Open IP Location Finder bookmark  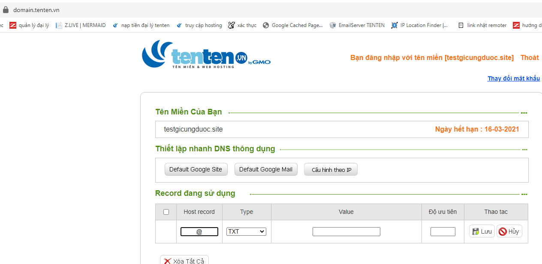point(419,25)
